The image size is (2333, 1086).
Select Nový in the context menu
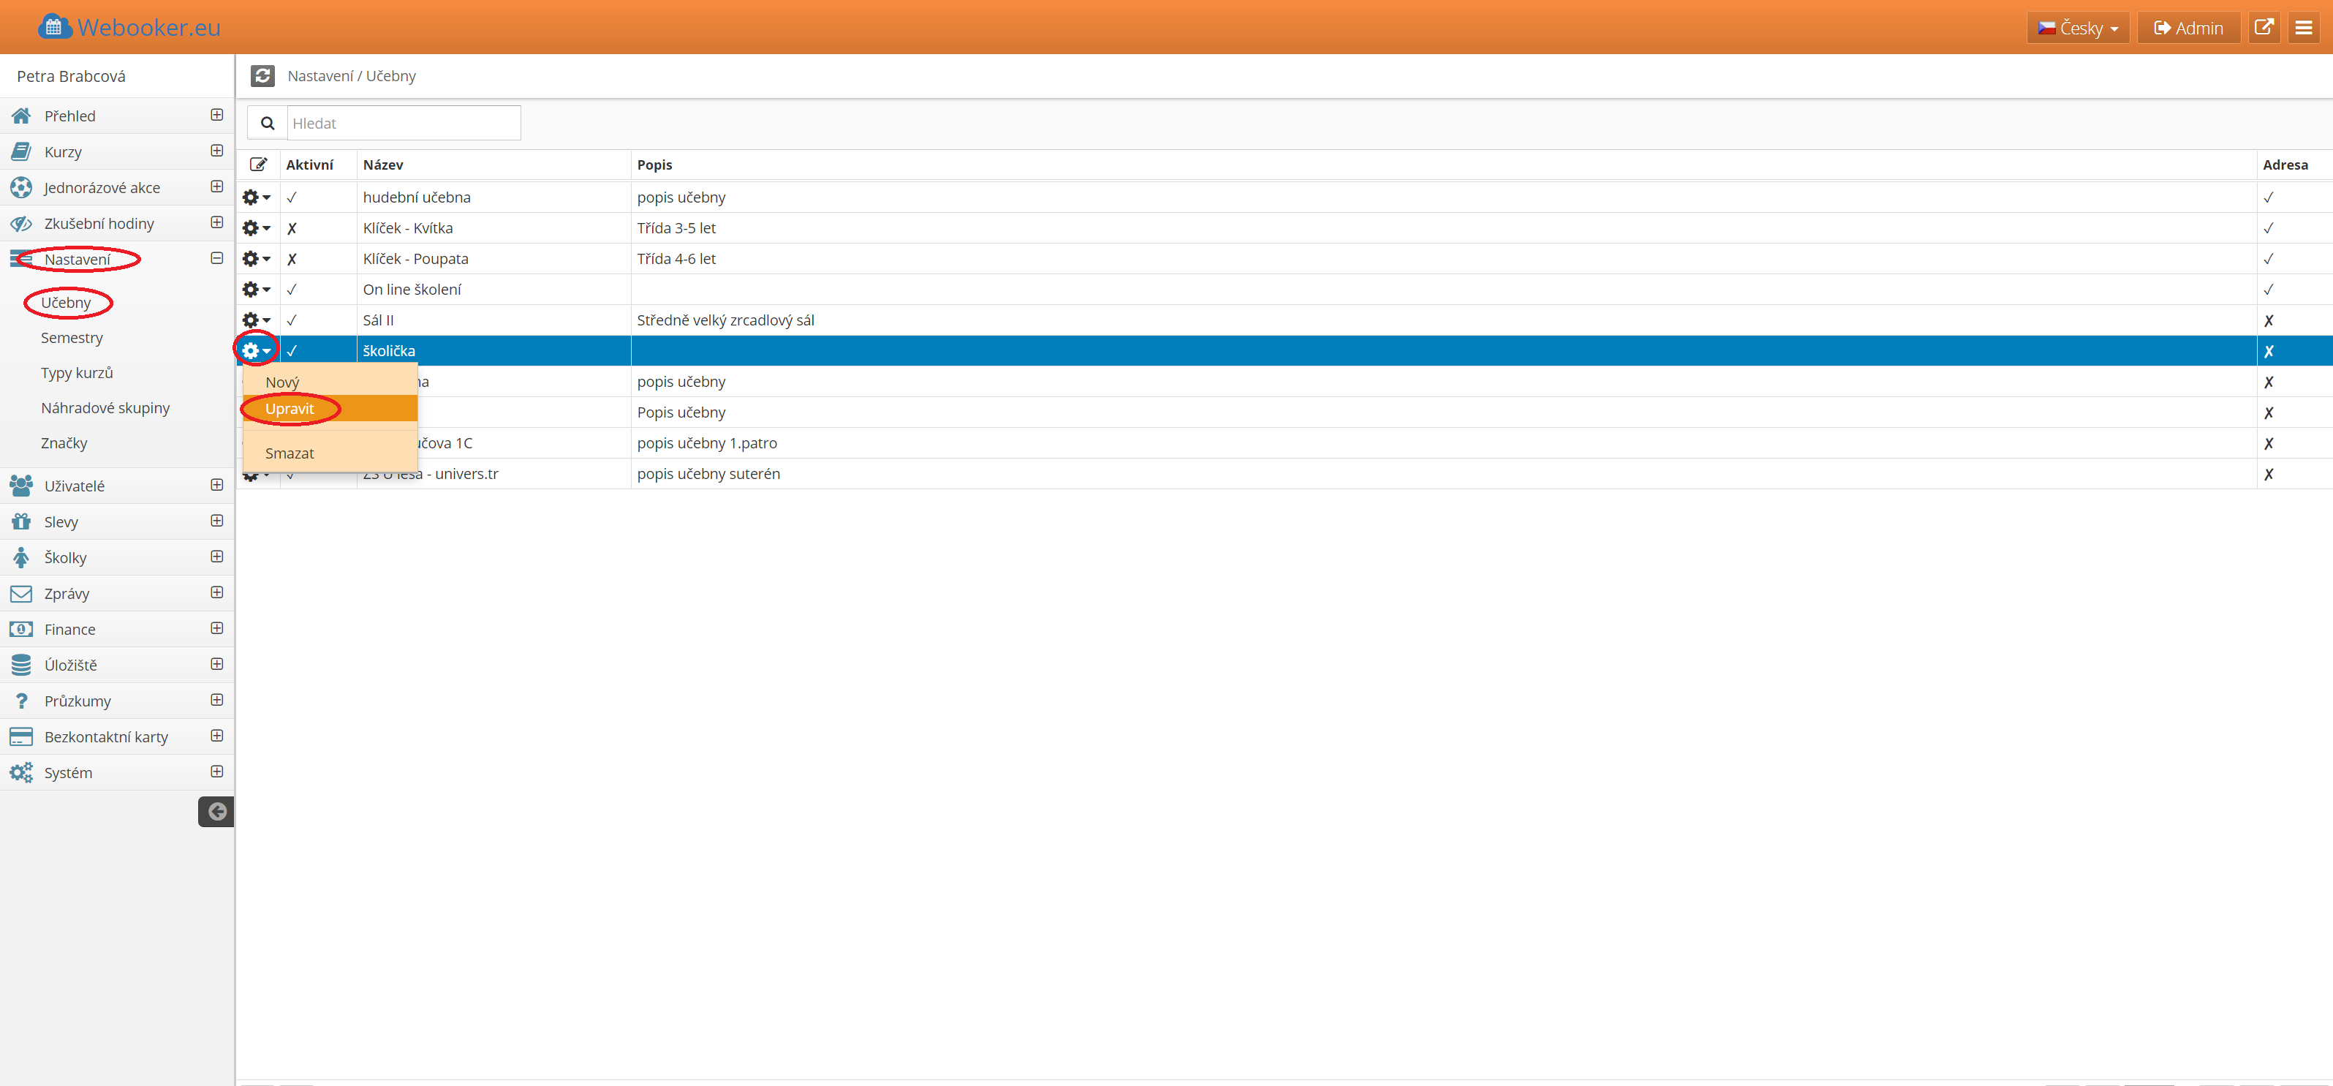point(281,382)
